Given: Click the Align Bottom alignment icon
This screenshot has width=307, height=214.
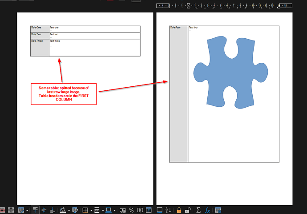Looking at the screenshot, I should (52, 210).
